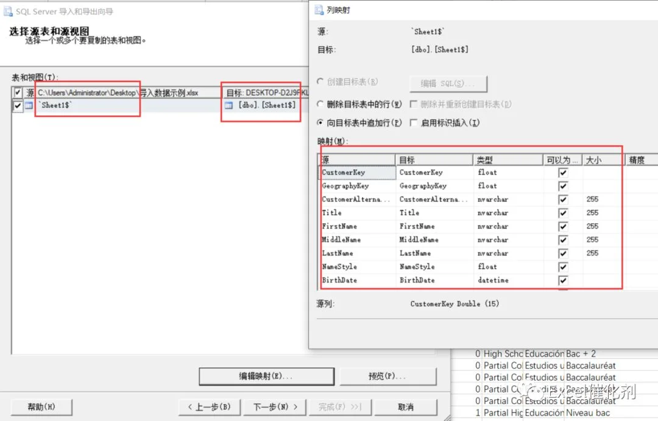Click the 'High Schc' cell in background spreadsheet

coord(503,353)
